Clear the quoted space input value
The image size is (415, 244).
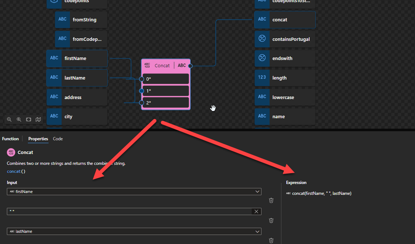(x=256, y=211)
